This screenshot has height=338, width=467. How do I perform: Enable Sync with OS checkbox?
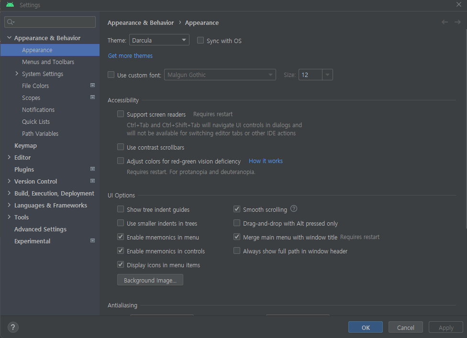[x=201, y=41]
